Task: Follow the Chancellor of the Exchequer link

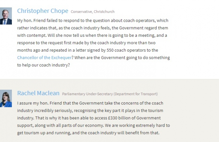Action: (x=44, y=57)
